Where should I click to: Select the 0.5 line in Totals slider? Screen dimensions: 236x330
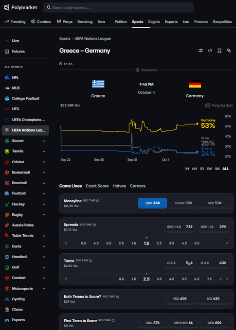pyautogui.click(x=121, y=279)
